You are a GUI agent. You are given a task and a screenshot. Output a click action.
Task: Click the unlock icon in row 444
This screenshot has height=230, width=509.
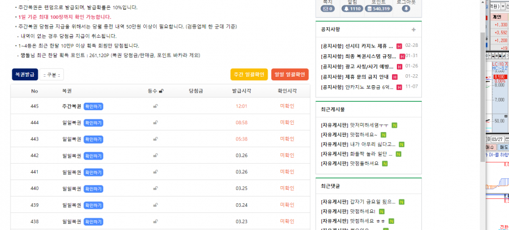click(x=155, y=122)
